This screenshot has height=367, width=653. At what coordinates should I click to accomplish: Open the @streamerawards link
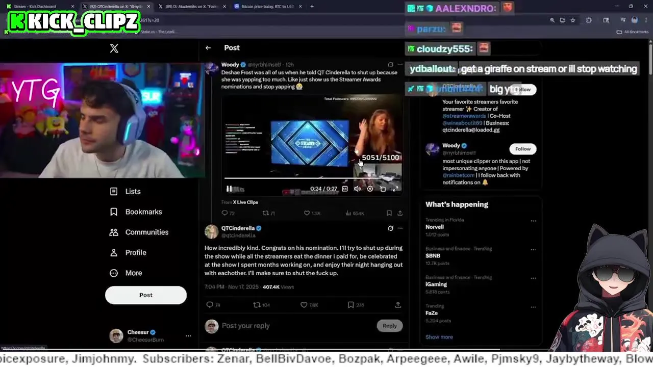pyautogui.click(x=464, y=116)
